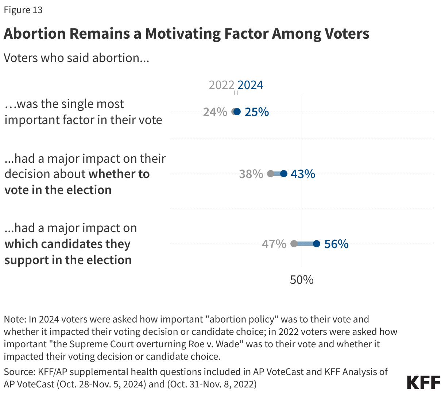Click the chart title about abortion

[x=186, y=34]
